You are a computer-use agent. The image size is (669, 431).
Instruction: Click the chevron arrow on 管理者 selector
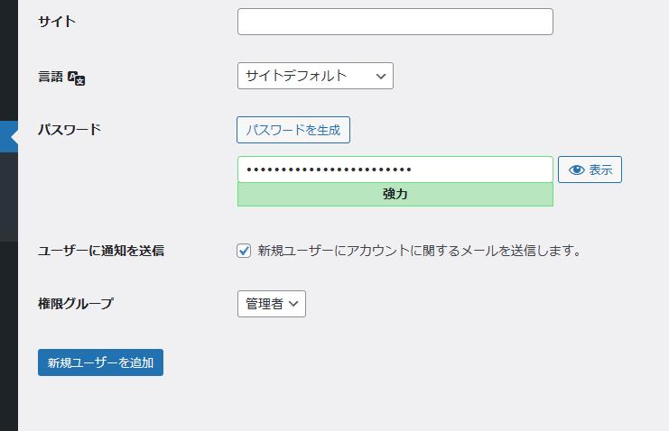pos(294,304)
